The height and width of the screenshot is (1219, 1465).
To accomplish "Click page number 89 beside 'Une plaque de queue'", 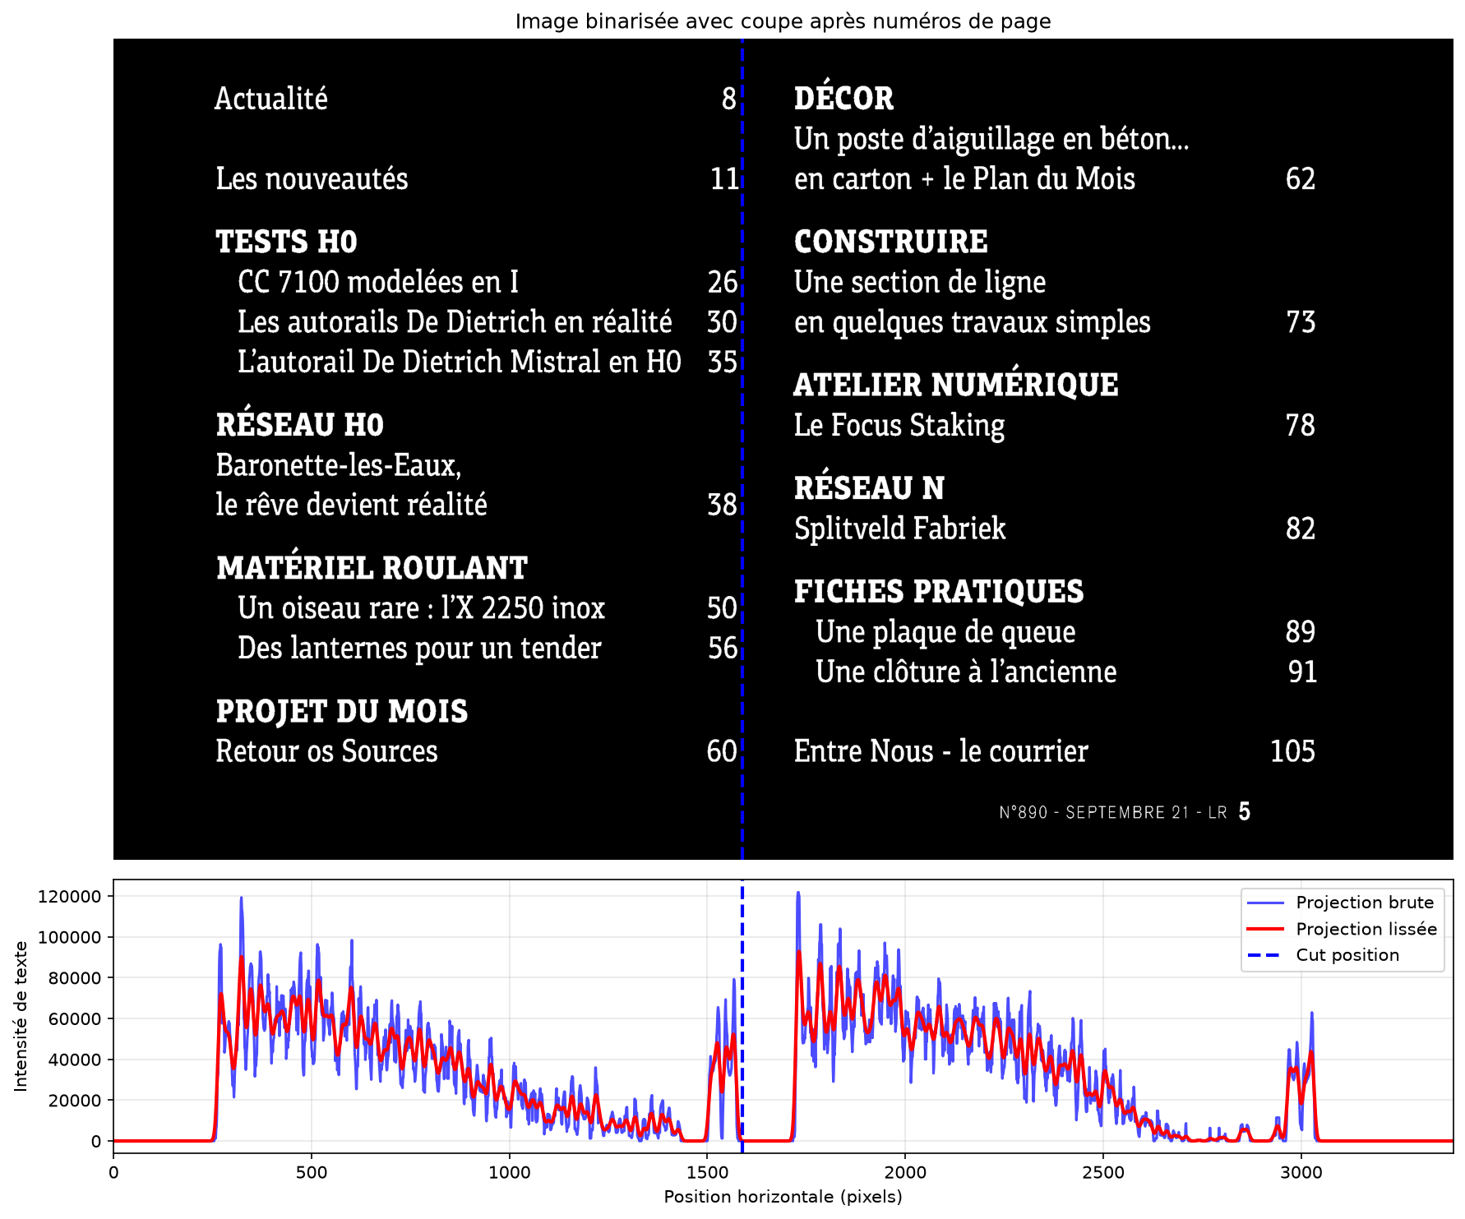I will 1301,632.
